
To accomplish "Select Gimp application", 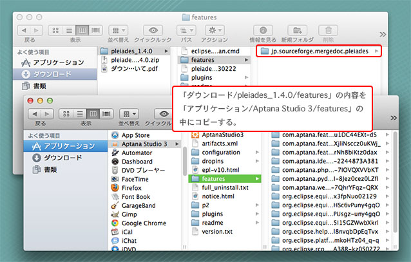I will click(x=145, y=214).
